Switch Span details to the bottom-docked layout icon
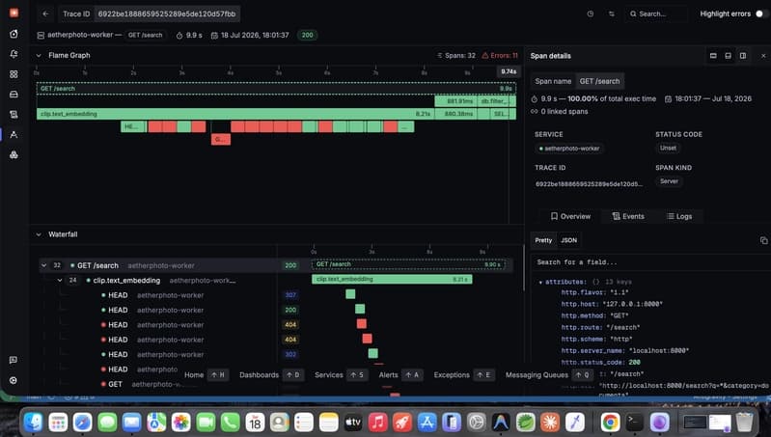 [728, 56]
